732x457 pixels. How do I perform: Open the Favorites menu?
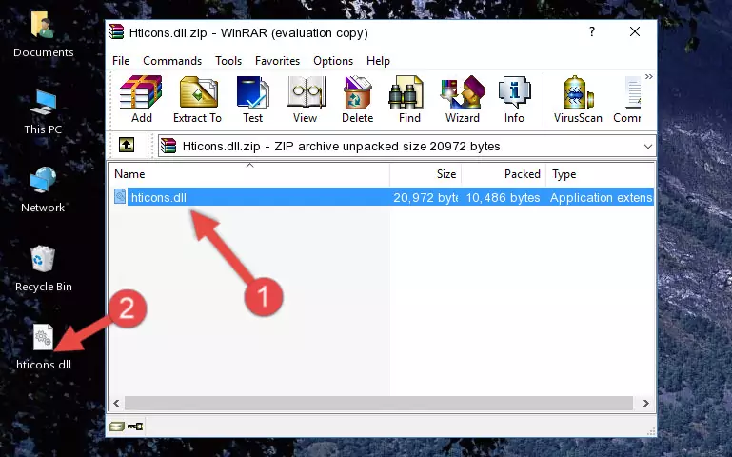[x=277, y=61]
